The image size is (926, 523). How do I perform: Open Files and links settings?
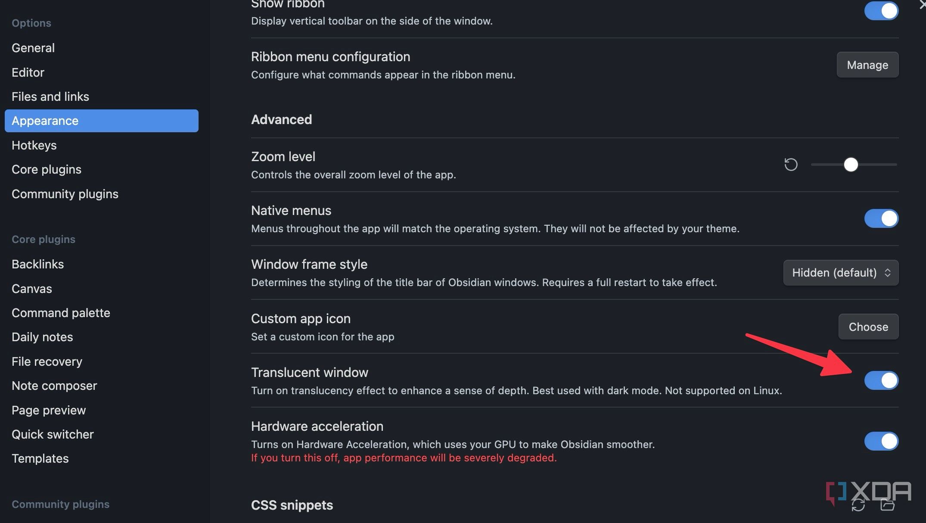[x=50, y=96]
